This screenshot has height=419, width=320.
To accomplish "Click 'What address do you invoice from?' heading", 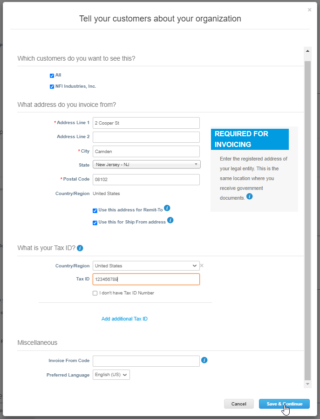I will [x=67, y=105].
